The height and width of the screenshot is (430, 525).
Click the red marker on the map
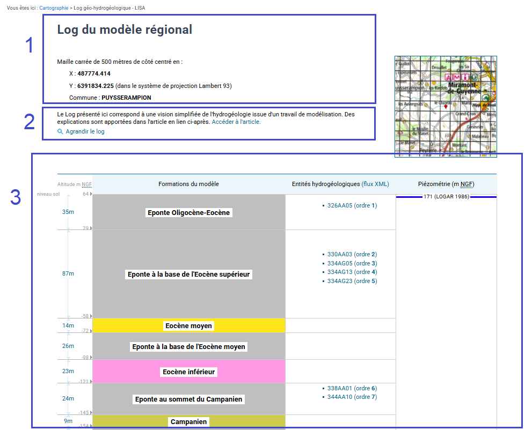tap(446, 106)
